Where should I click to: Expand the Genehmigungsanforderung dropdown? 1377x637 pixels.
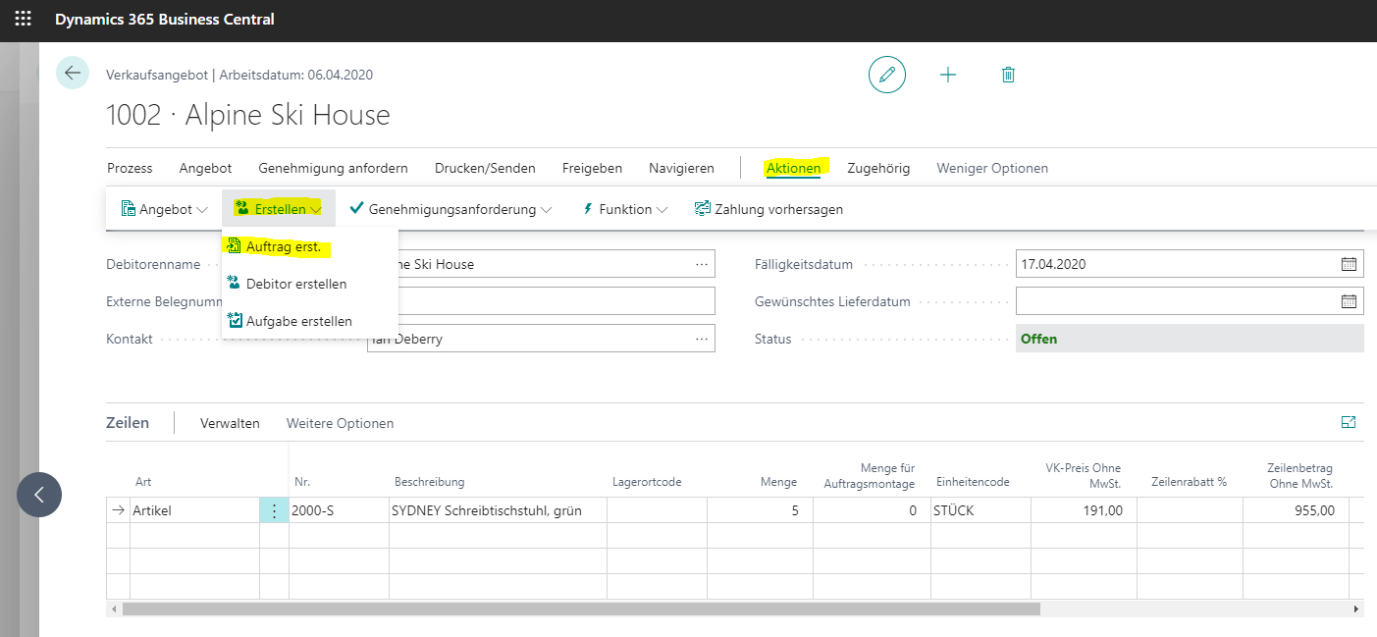(450, 209)
